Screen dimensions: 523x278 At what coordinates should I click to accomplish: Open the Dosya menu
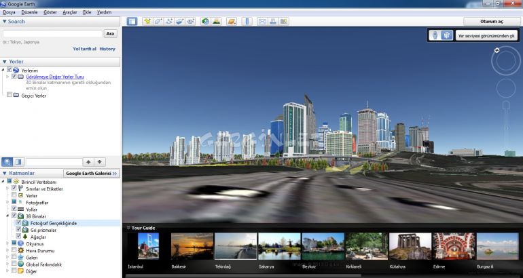[9, 12]
